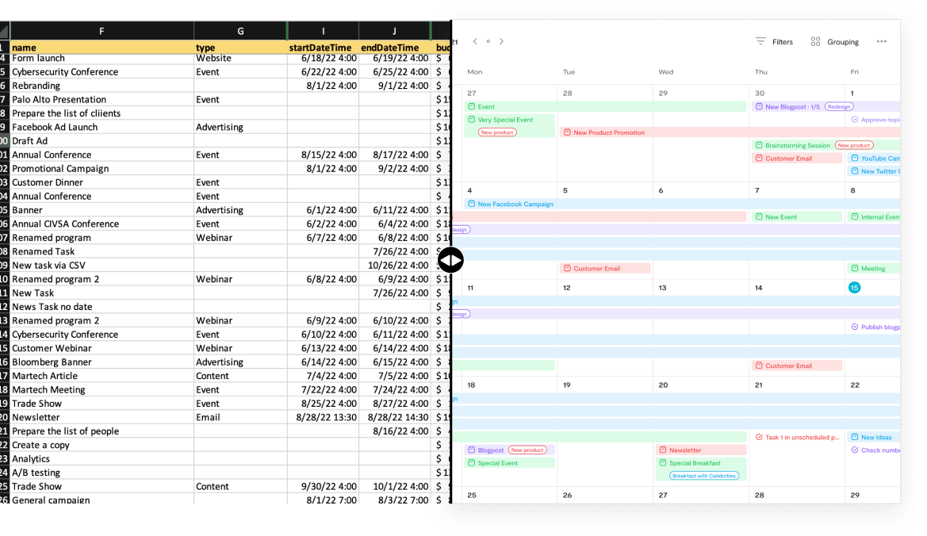
Task: Click the Breakfast with Celebrities tag
Action: (x=704, y=476)
